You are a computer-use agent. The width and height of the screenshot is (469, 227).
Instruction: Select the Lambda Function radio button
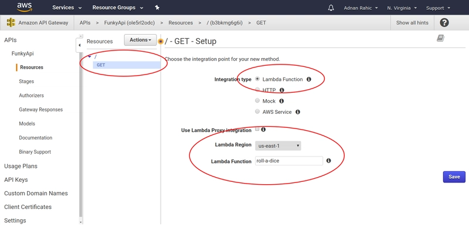(x=257, y=79)
